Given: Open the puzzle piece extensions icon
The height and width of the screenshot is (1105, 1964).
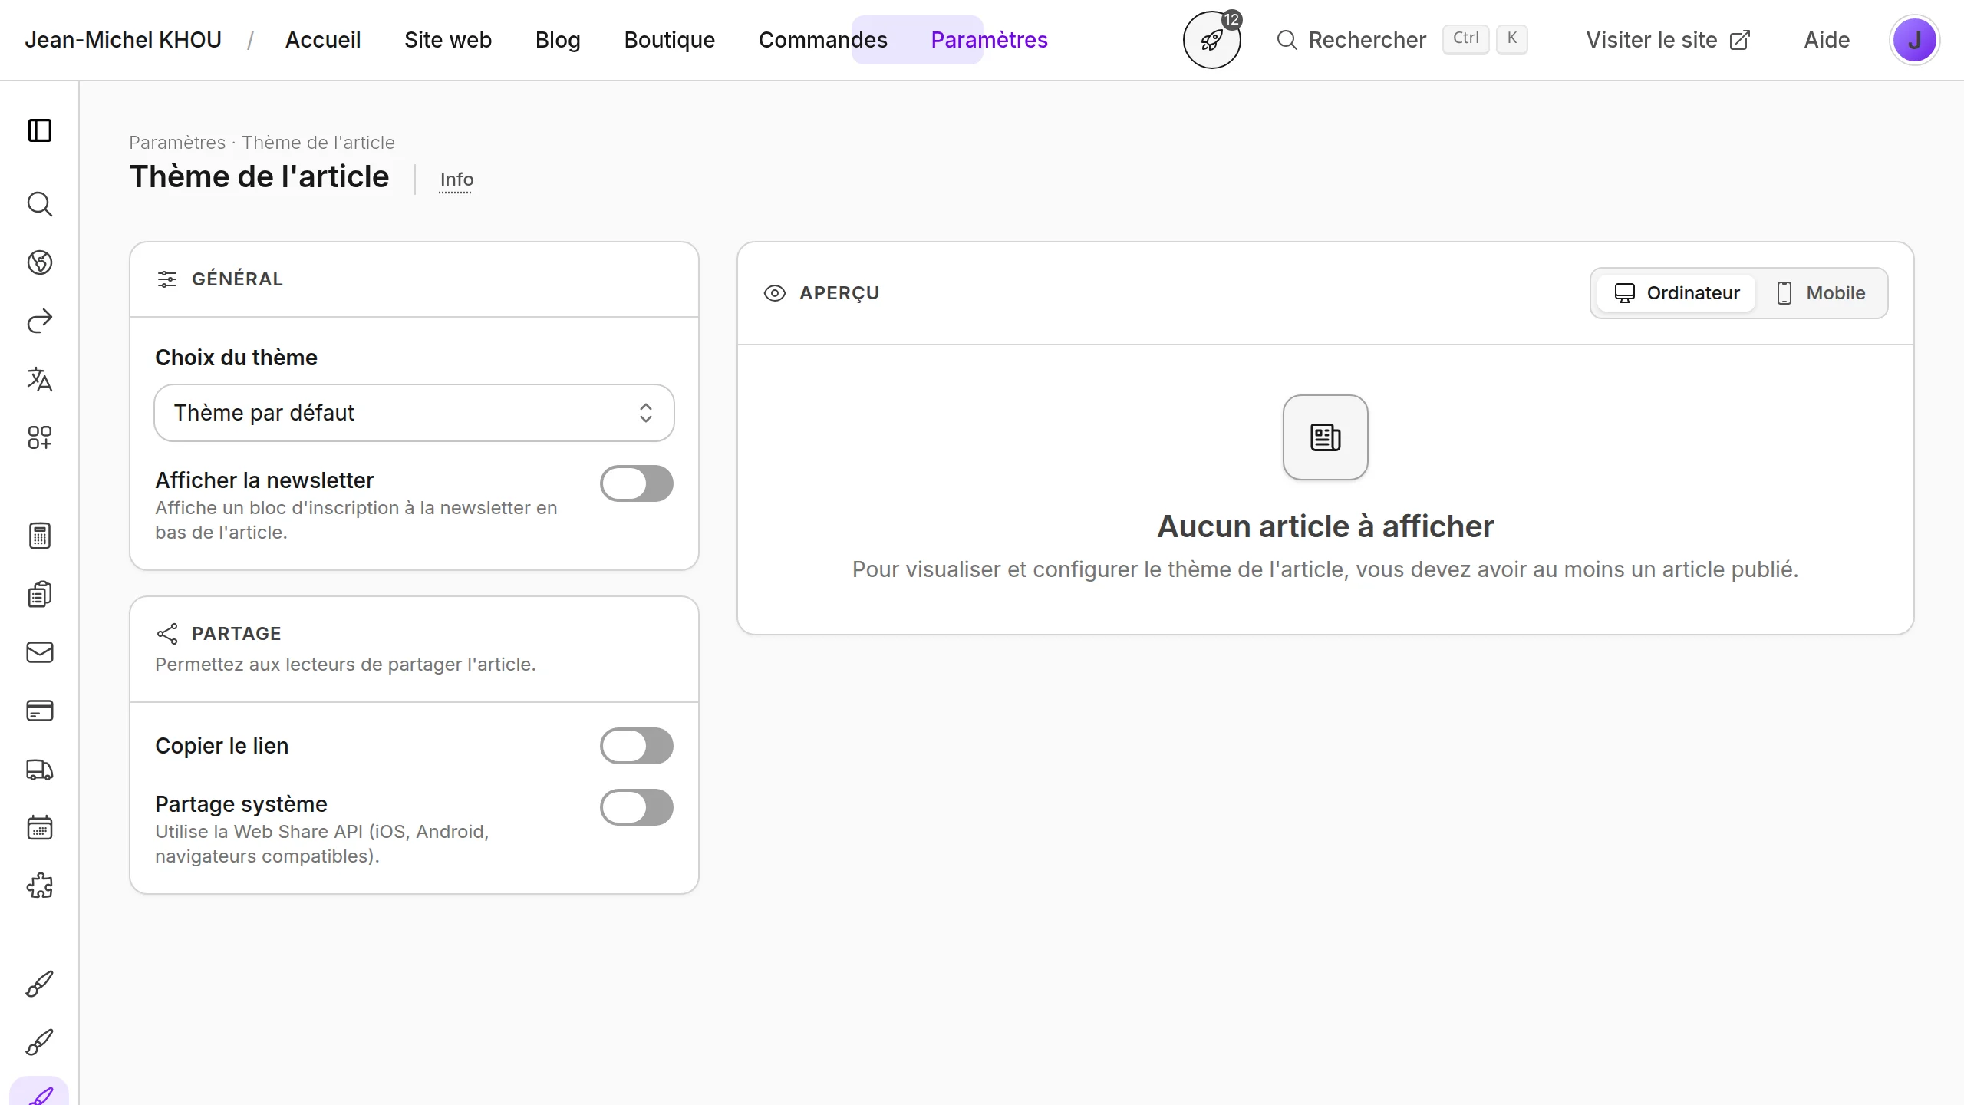Looking at the screenshot, I should click(x=40, y=886).
